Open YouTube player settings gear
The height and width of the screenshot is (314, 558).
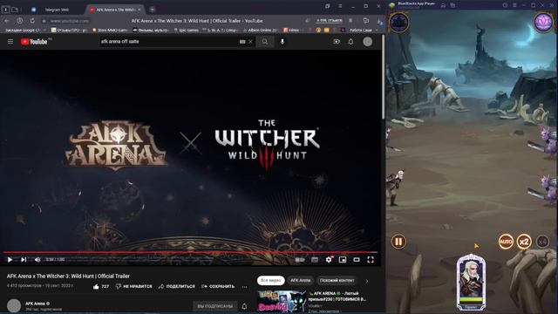329,260
